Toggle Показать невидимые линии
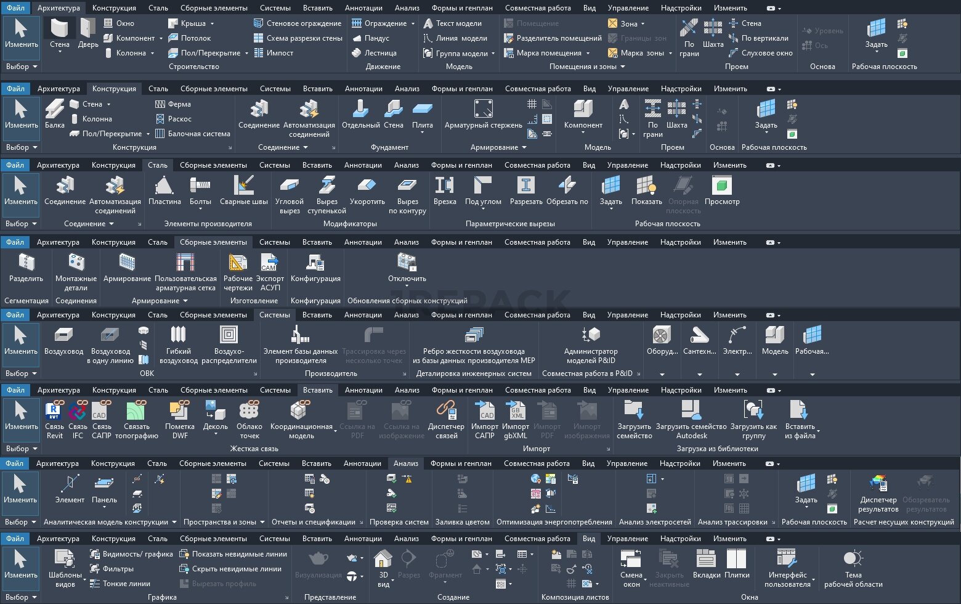 pyautogui.click(x=233, y=554)
